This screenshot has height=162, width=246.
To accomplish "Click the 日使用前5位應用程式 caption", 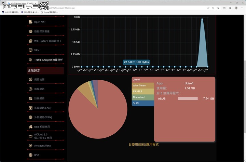I will click(x=143, y=145).
